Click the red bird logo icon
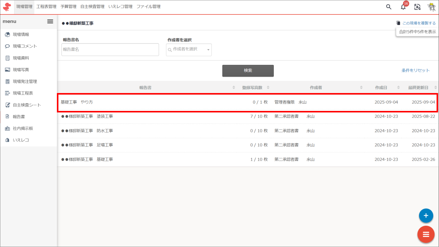This screenshot has height=247, width=439. pyautogui.click(x=7, y=7)
